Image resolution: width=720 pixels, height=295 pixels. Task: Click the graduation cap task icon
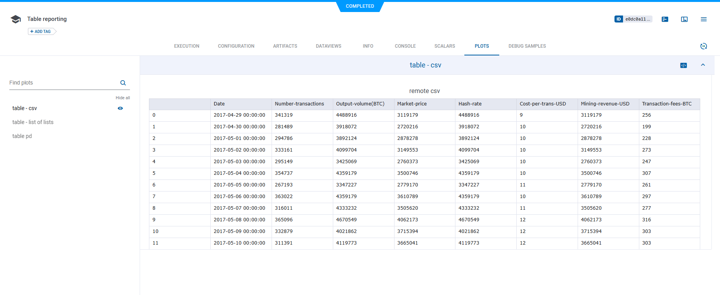tap(16, 19)
